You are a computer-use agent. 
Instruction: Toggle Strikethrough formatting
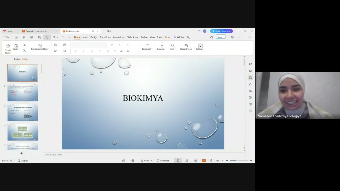[108, 51]
